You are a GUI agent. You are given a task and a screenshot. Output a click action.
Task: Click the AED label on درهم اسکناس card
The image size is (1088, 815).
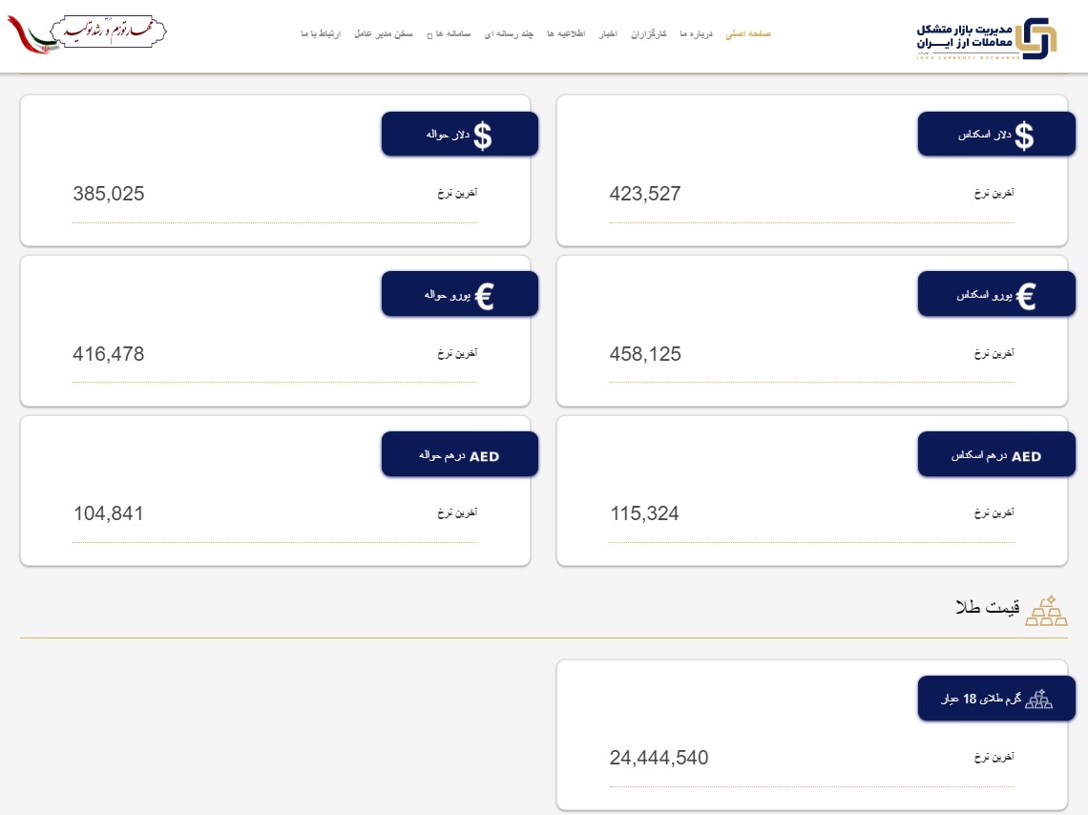point(1026,455)
